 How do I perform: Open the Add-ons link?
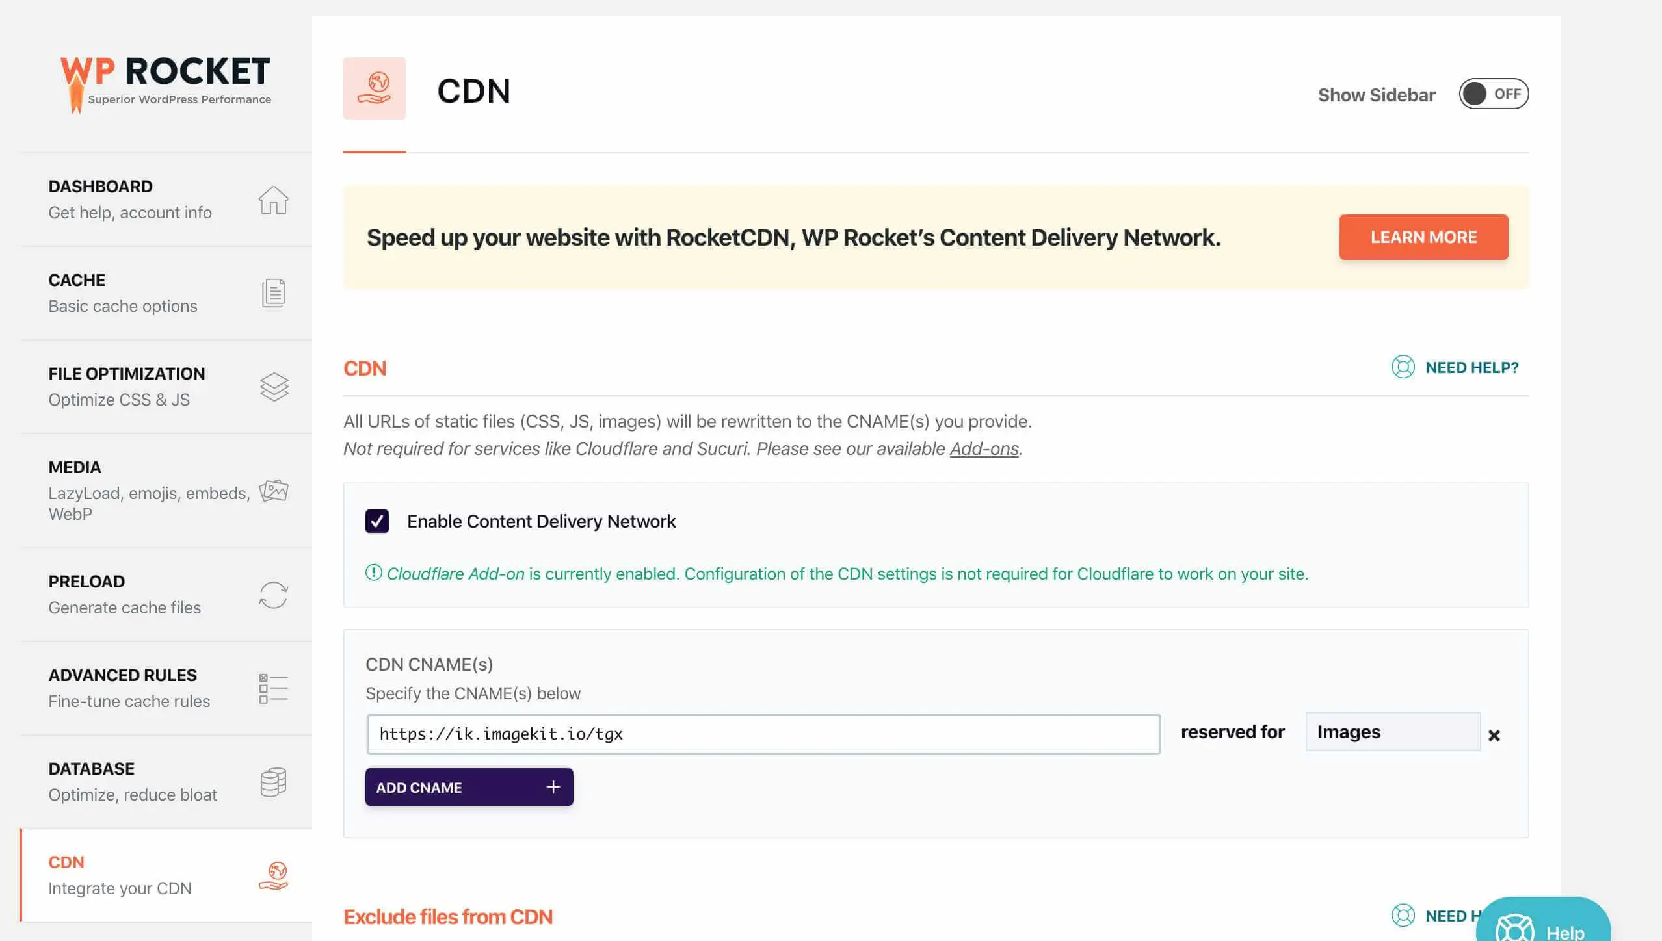tap(984, 448)
